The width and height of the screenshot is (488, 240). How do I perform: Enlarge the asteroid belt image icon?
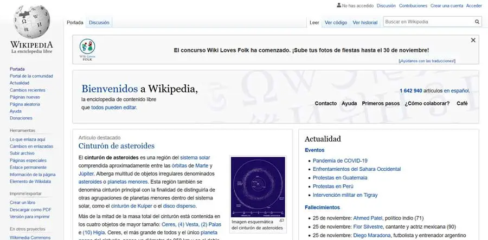[x=281, y=221]
